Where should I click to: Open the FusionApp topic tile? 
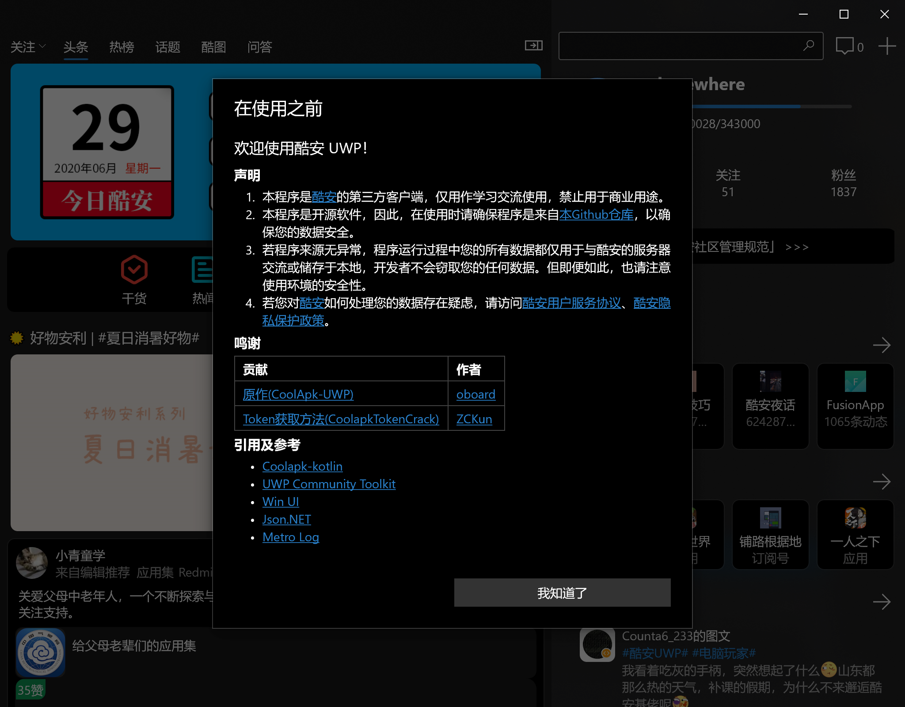tap(855, 406)
